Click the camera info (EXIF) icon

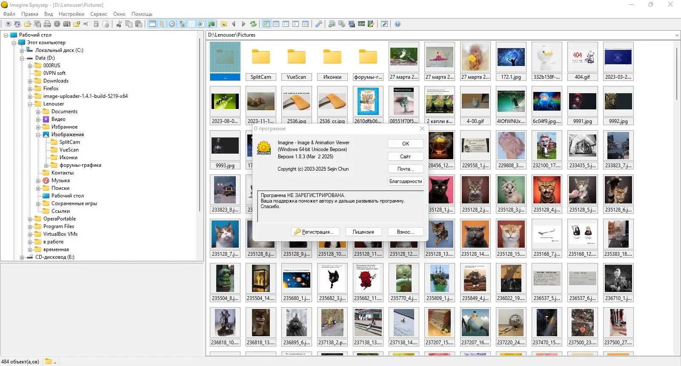coord(67,24)
